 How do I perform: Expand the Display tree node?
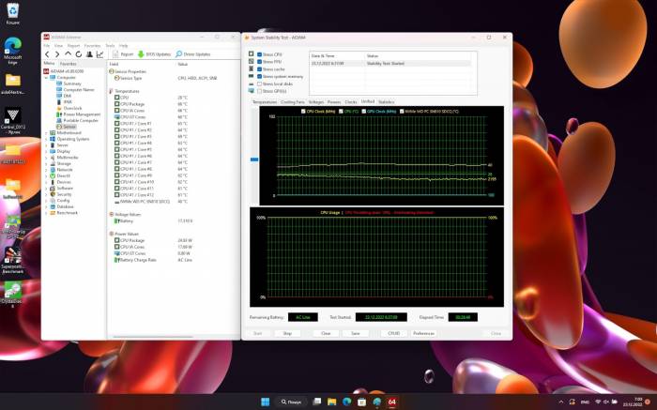[x=46, y=151]
